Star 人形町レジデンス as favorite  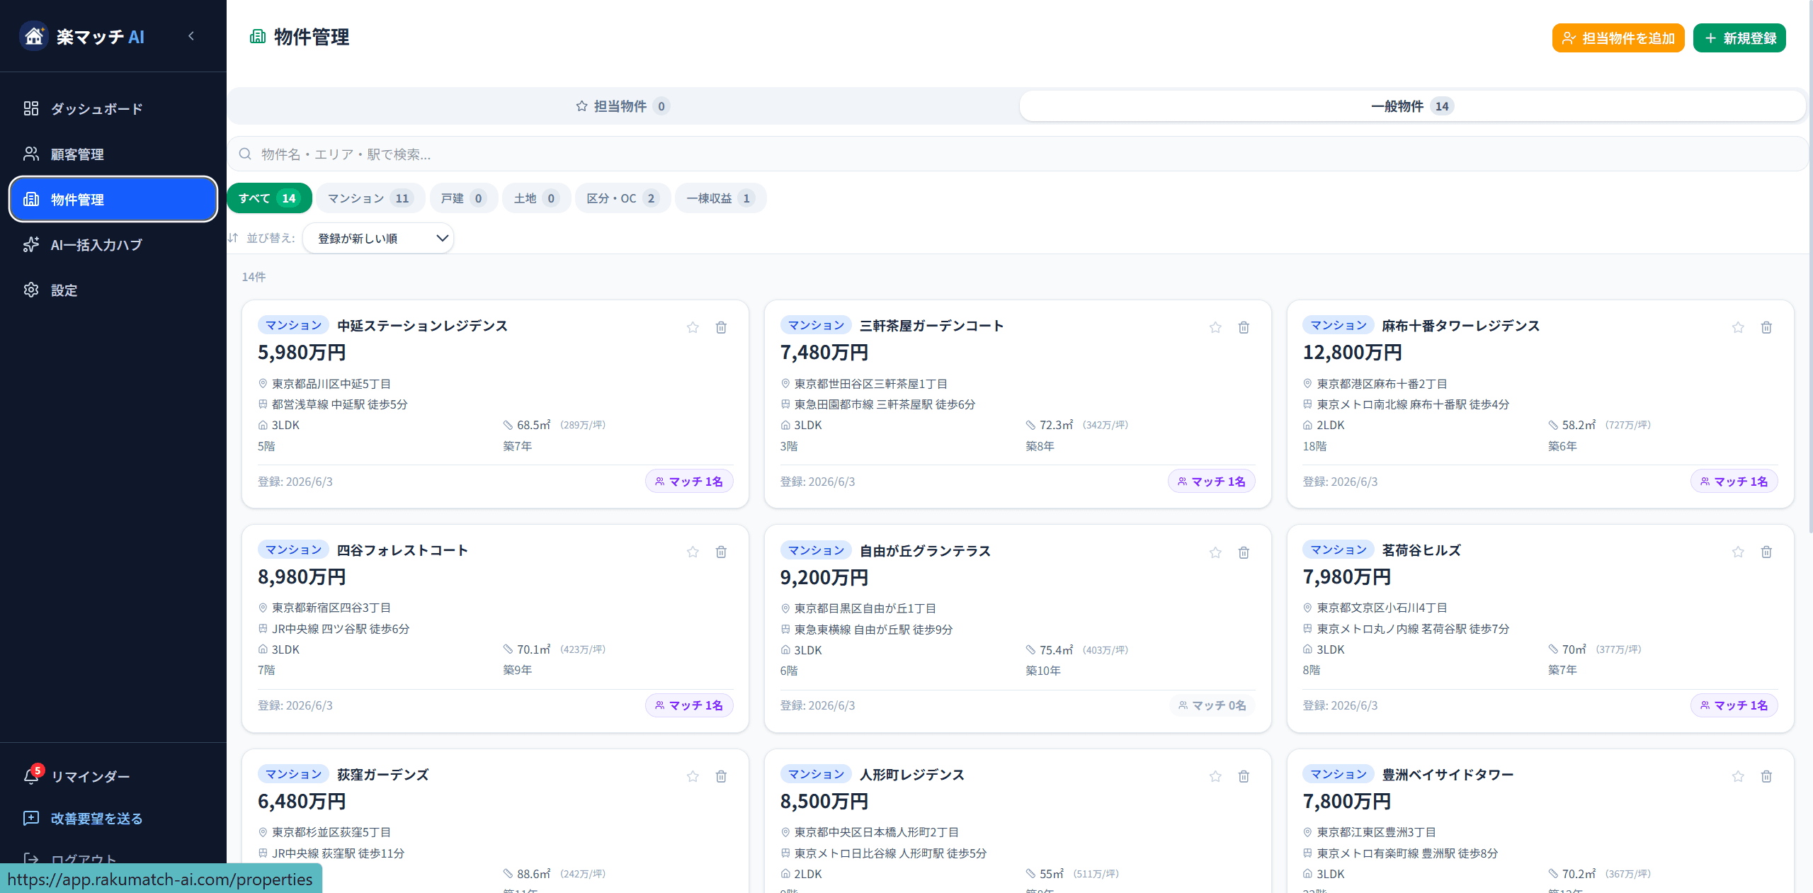1215,776
